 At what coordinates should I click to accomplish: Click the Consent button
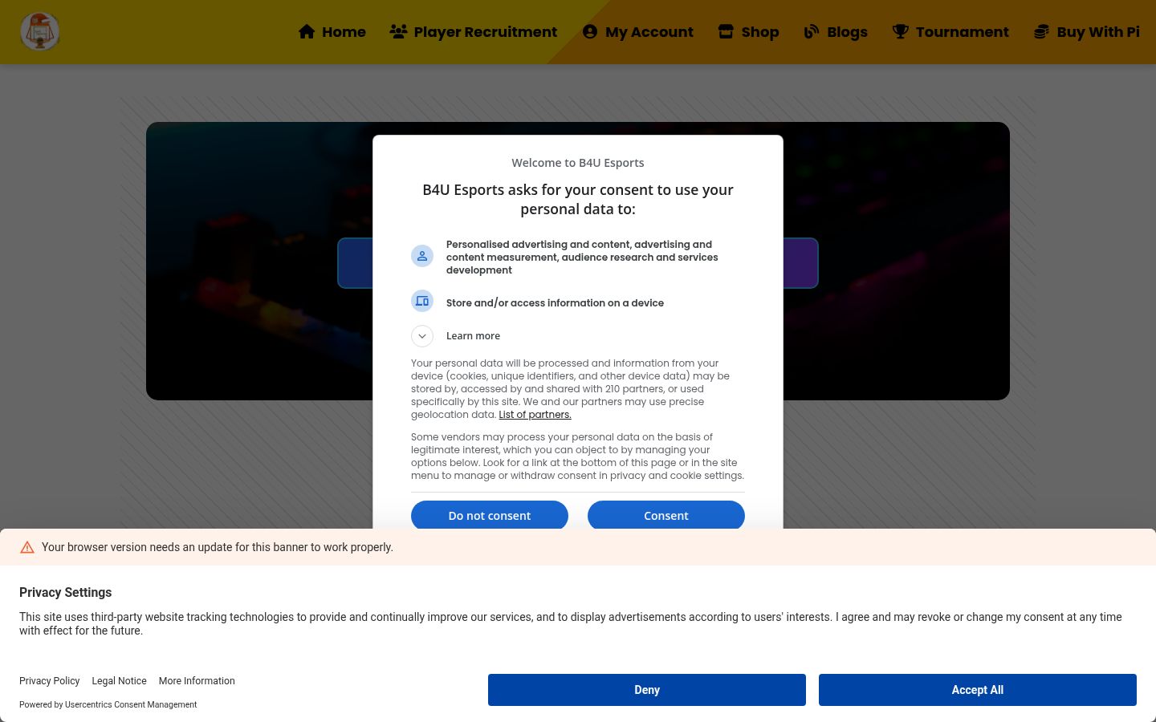point(666,515)
